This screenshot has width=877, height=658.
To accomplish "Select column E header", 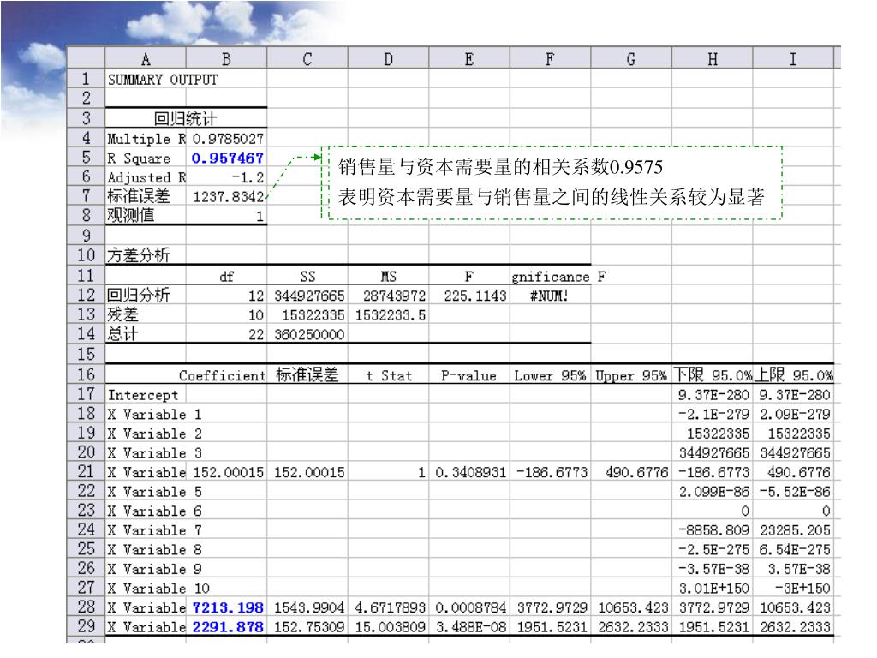I will (469, 59).
